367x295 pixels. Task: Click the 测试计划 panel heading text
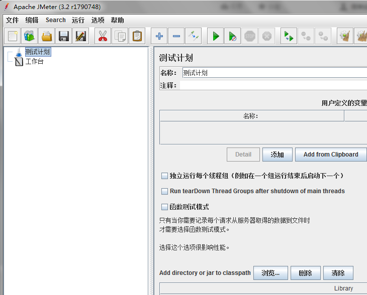(x=176, y=58)
